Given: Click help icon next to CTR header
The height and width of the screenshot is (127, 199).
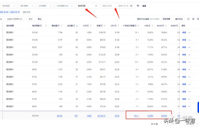Looking at the screenshot, I should pos(88,26).
